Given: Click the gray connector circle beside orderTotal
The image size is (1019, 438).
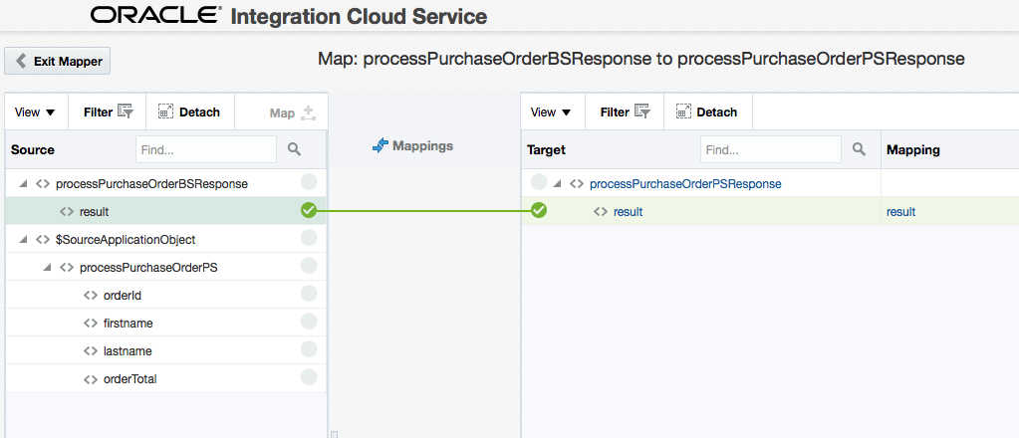Looking at the screenshot, I should [x=309, y=377].
